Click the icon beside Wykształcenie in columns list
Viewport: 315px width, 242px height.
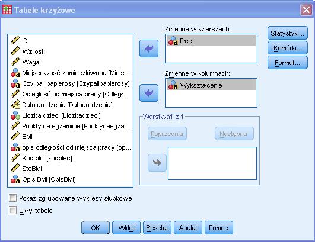click(173, 85)
